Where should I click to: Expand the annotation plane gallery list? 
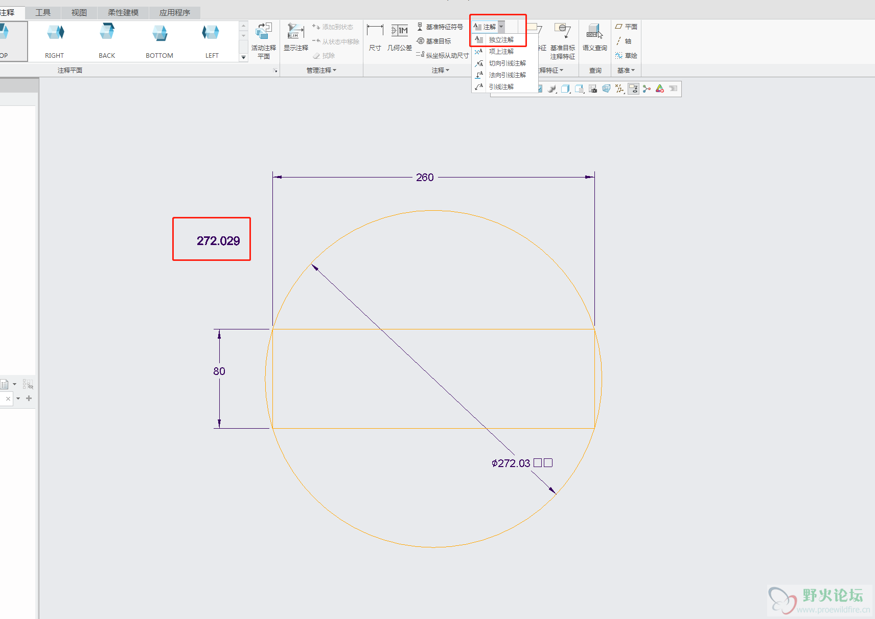[244, 57]
